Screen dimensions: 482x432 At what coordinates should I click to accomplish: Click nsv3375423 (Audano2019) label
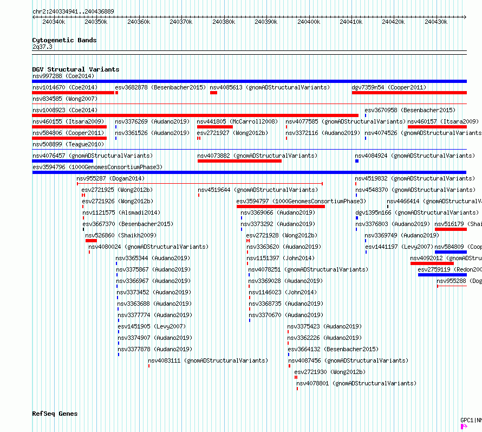(324, 326)
